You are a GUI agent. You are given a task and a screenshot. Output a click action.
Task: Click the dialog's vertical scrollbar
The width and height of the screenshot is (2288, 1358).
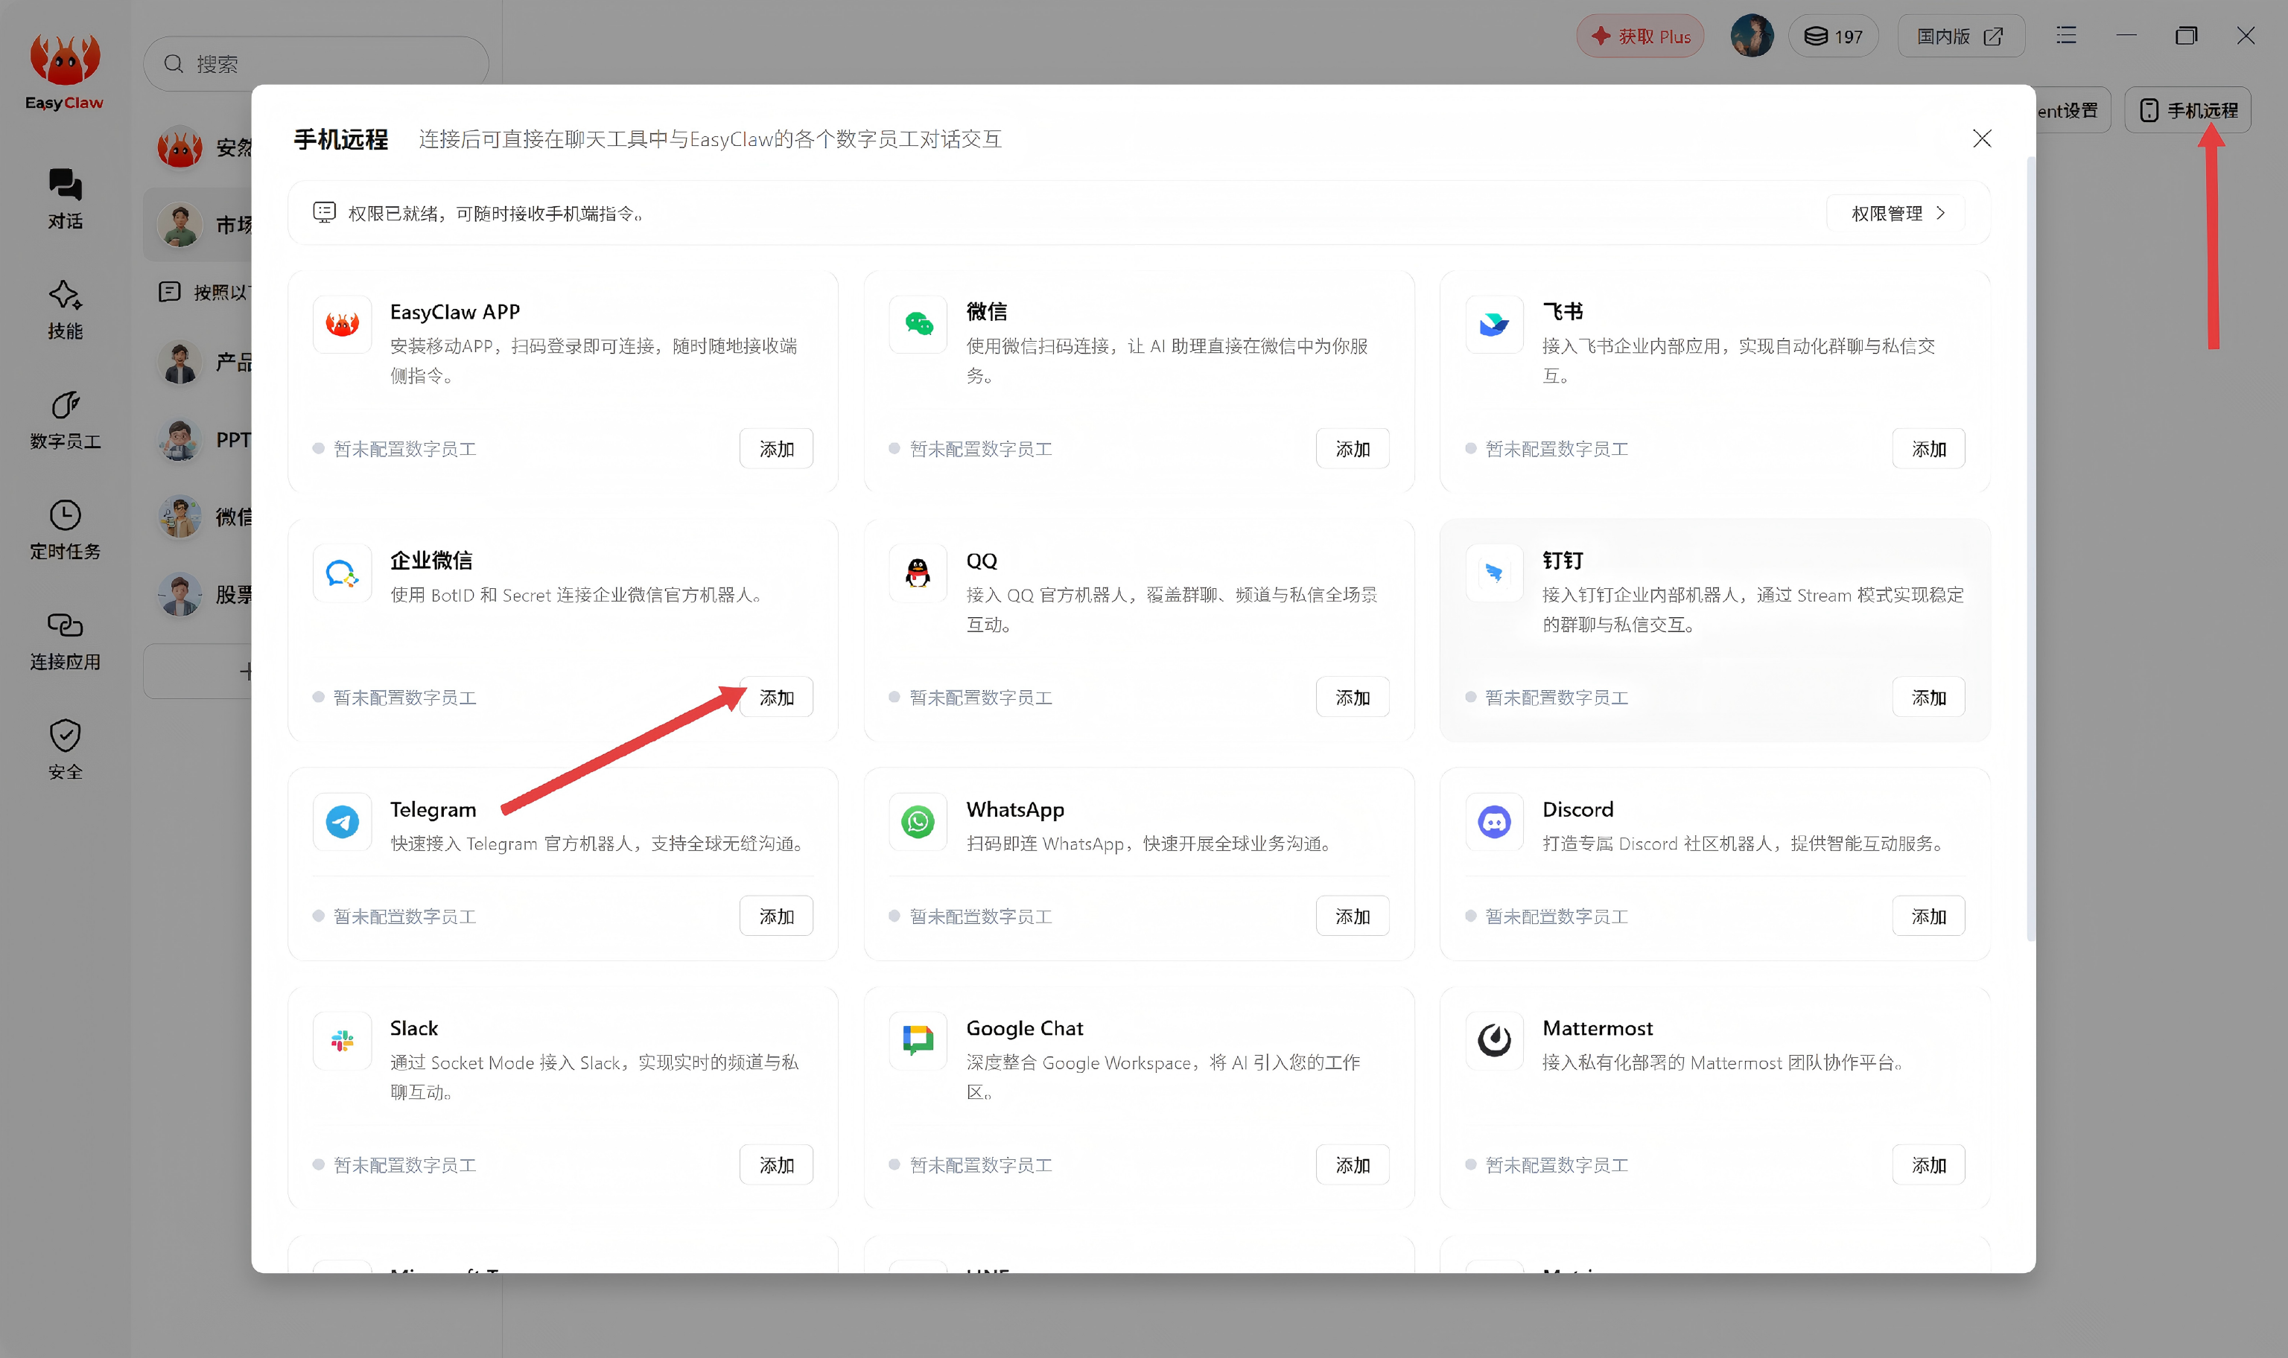2031,549
